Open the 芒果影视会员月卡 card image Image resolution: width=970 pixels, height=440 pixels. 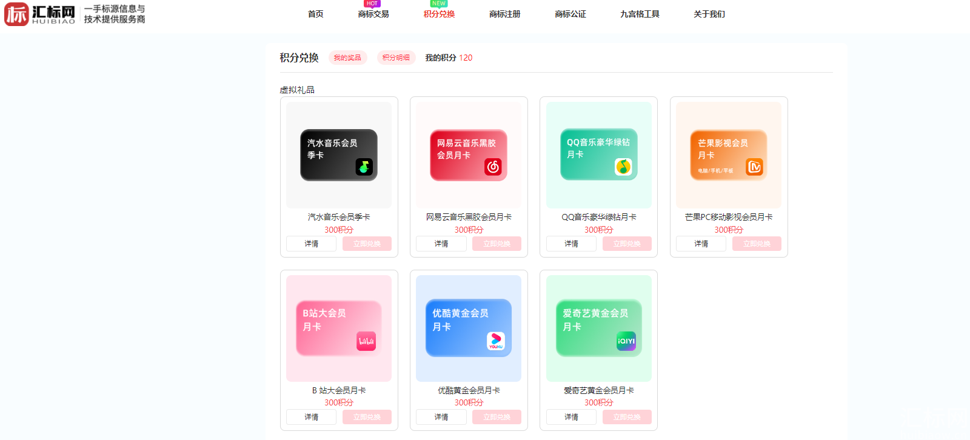coord(729,155)
